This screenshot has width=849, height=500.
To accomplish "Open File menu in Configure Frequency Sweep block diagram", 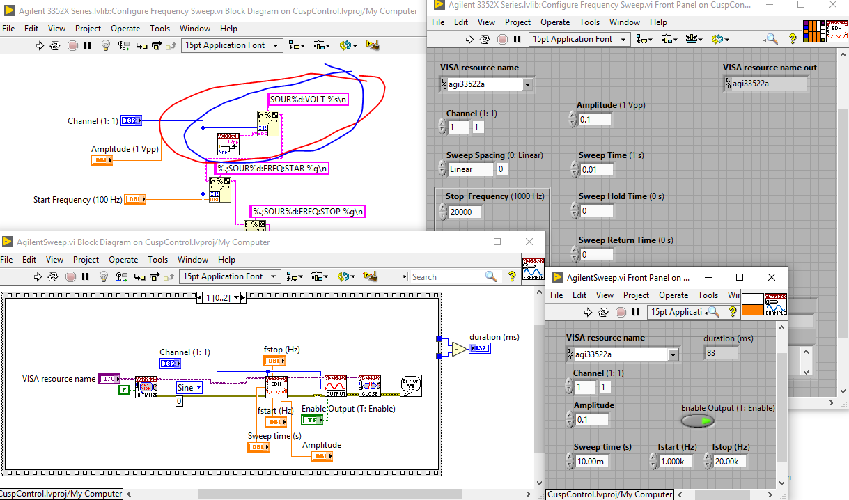I will click(8, 29).
